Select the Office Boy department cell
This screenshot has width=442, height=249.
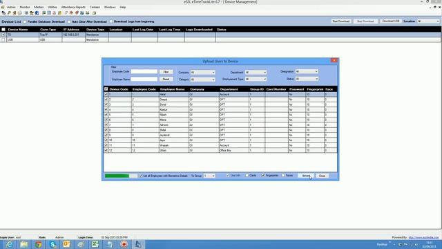click(233, 151)
